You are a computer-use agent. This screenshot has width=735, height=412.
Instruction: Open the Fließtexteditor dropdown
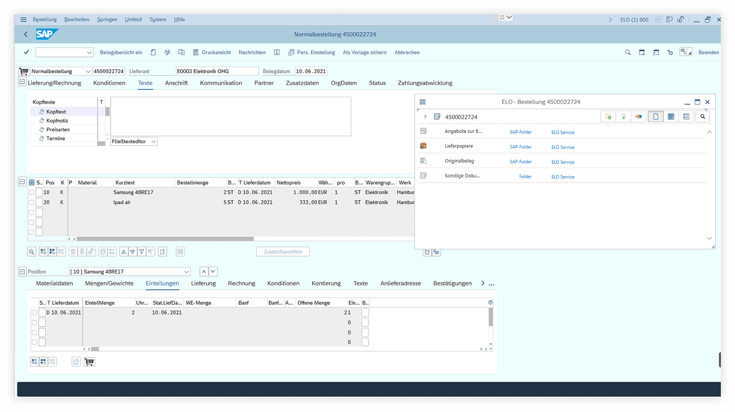(x=154, y=142)
